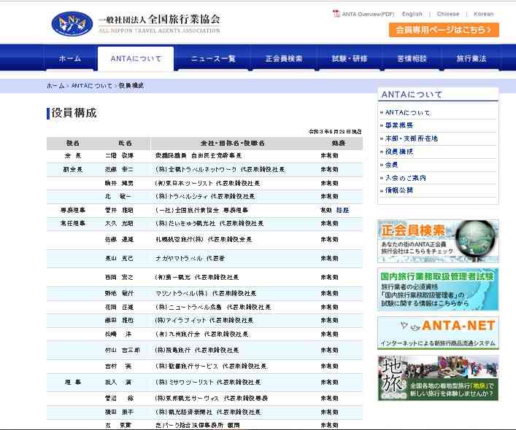Click ナガヤマトラベル 代表者 cell
The image size is (516, 430).
click(x=190, y=259)
